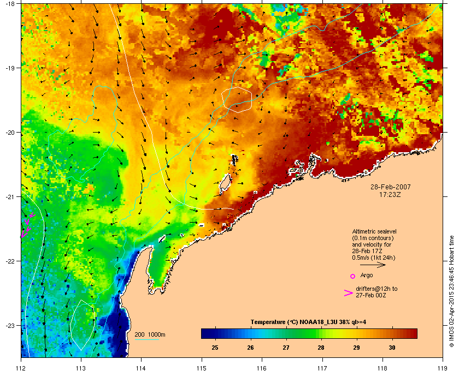The width and height of the screenshot is (459, 371).
Task: Click the 'Argo' legend label
Action: coord(367,275)
